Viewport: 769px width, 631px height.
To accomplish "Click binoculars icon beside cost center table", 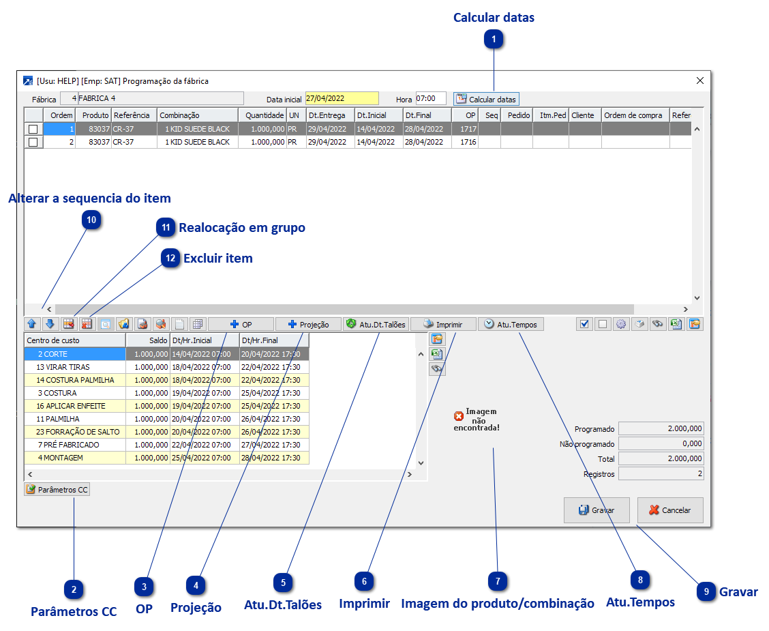I will pyautogui.click(x=437, y=368).
